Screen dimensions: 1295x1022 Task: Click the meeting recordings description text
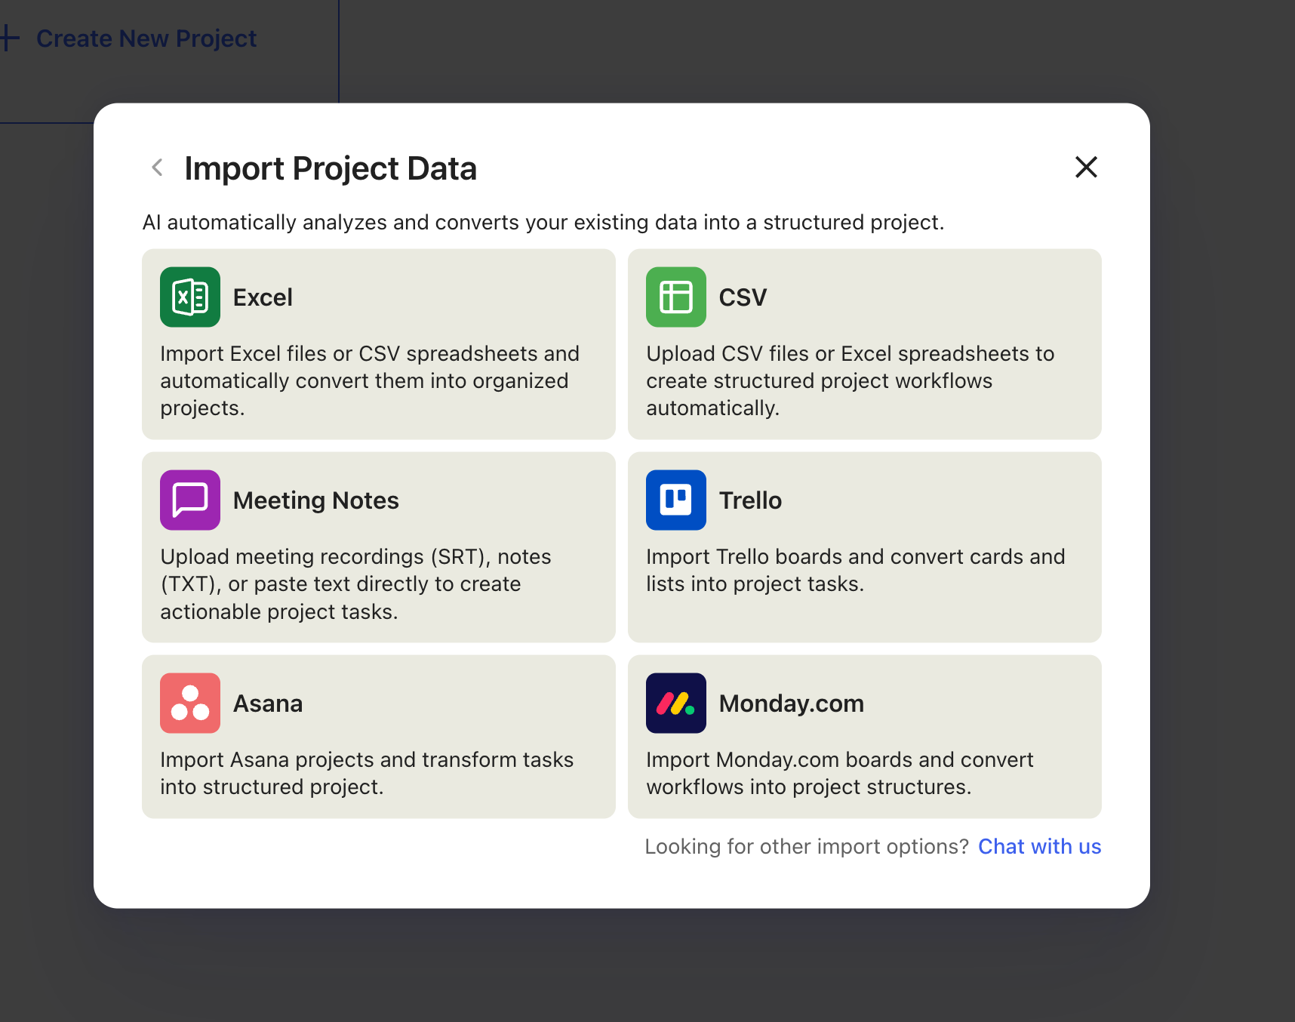tap(355, 584)
